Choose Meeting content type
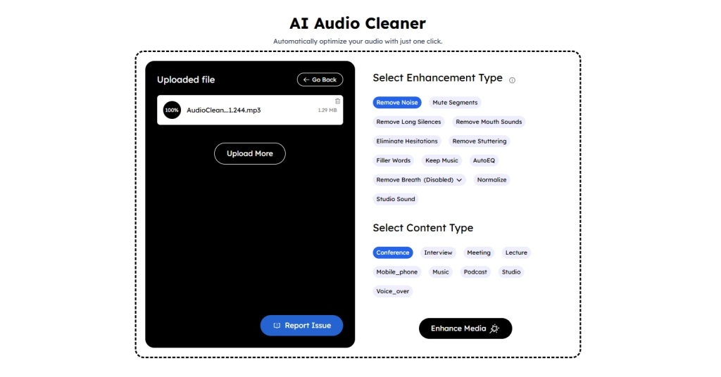This screenshot has height=377, width=721. [x=479, y=253]
